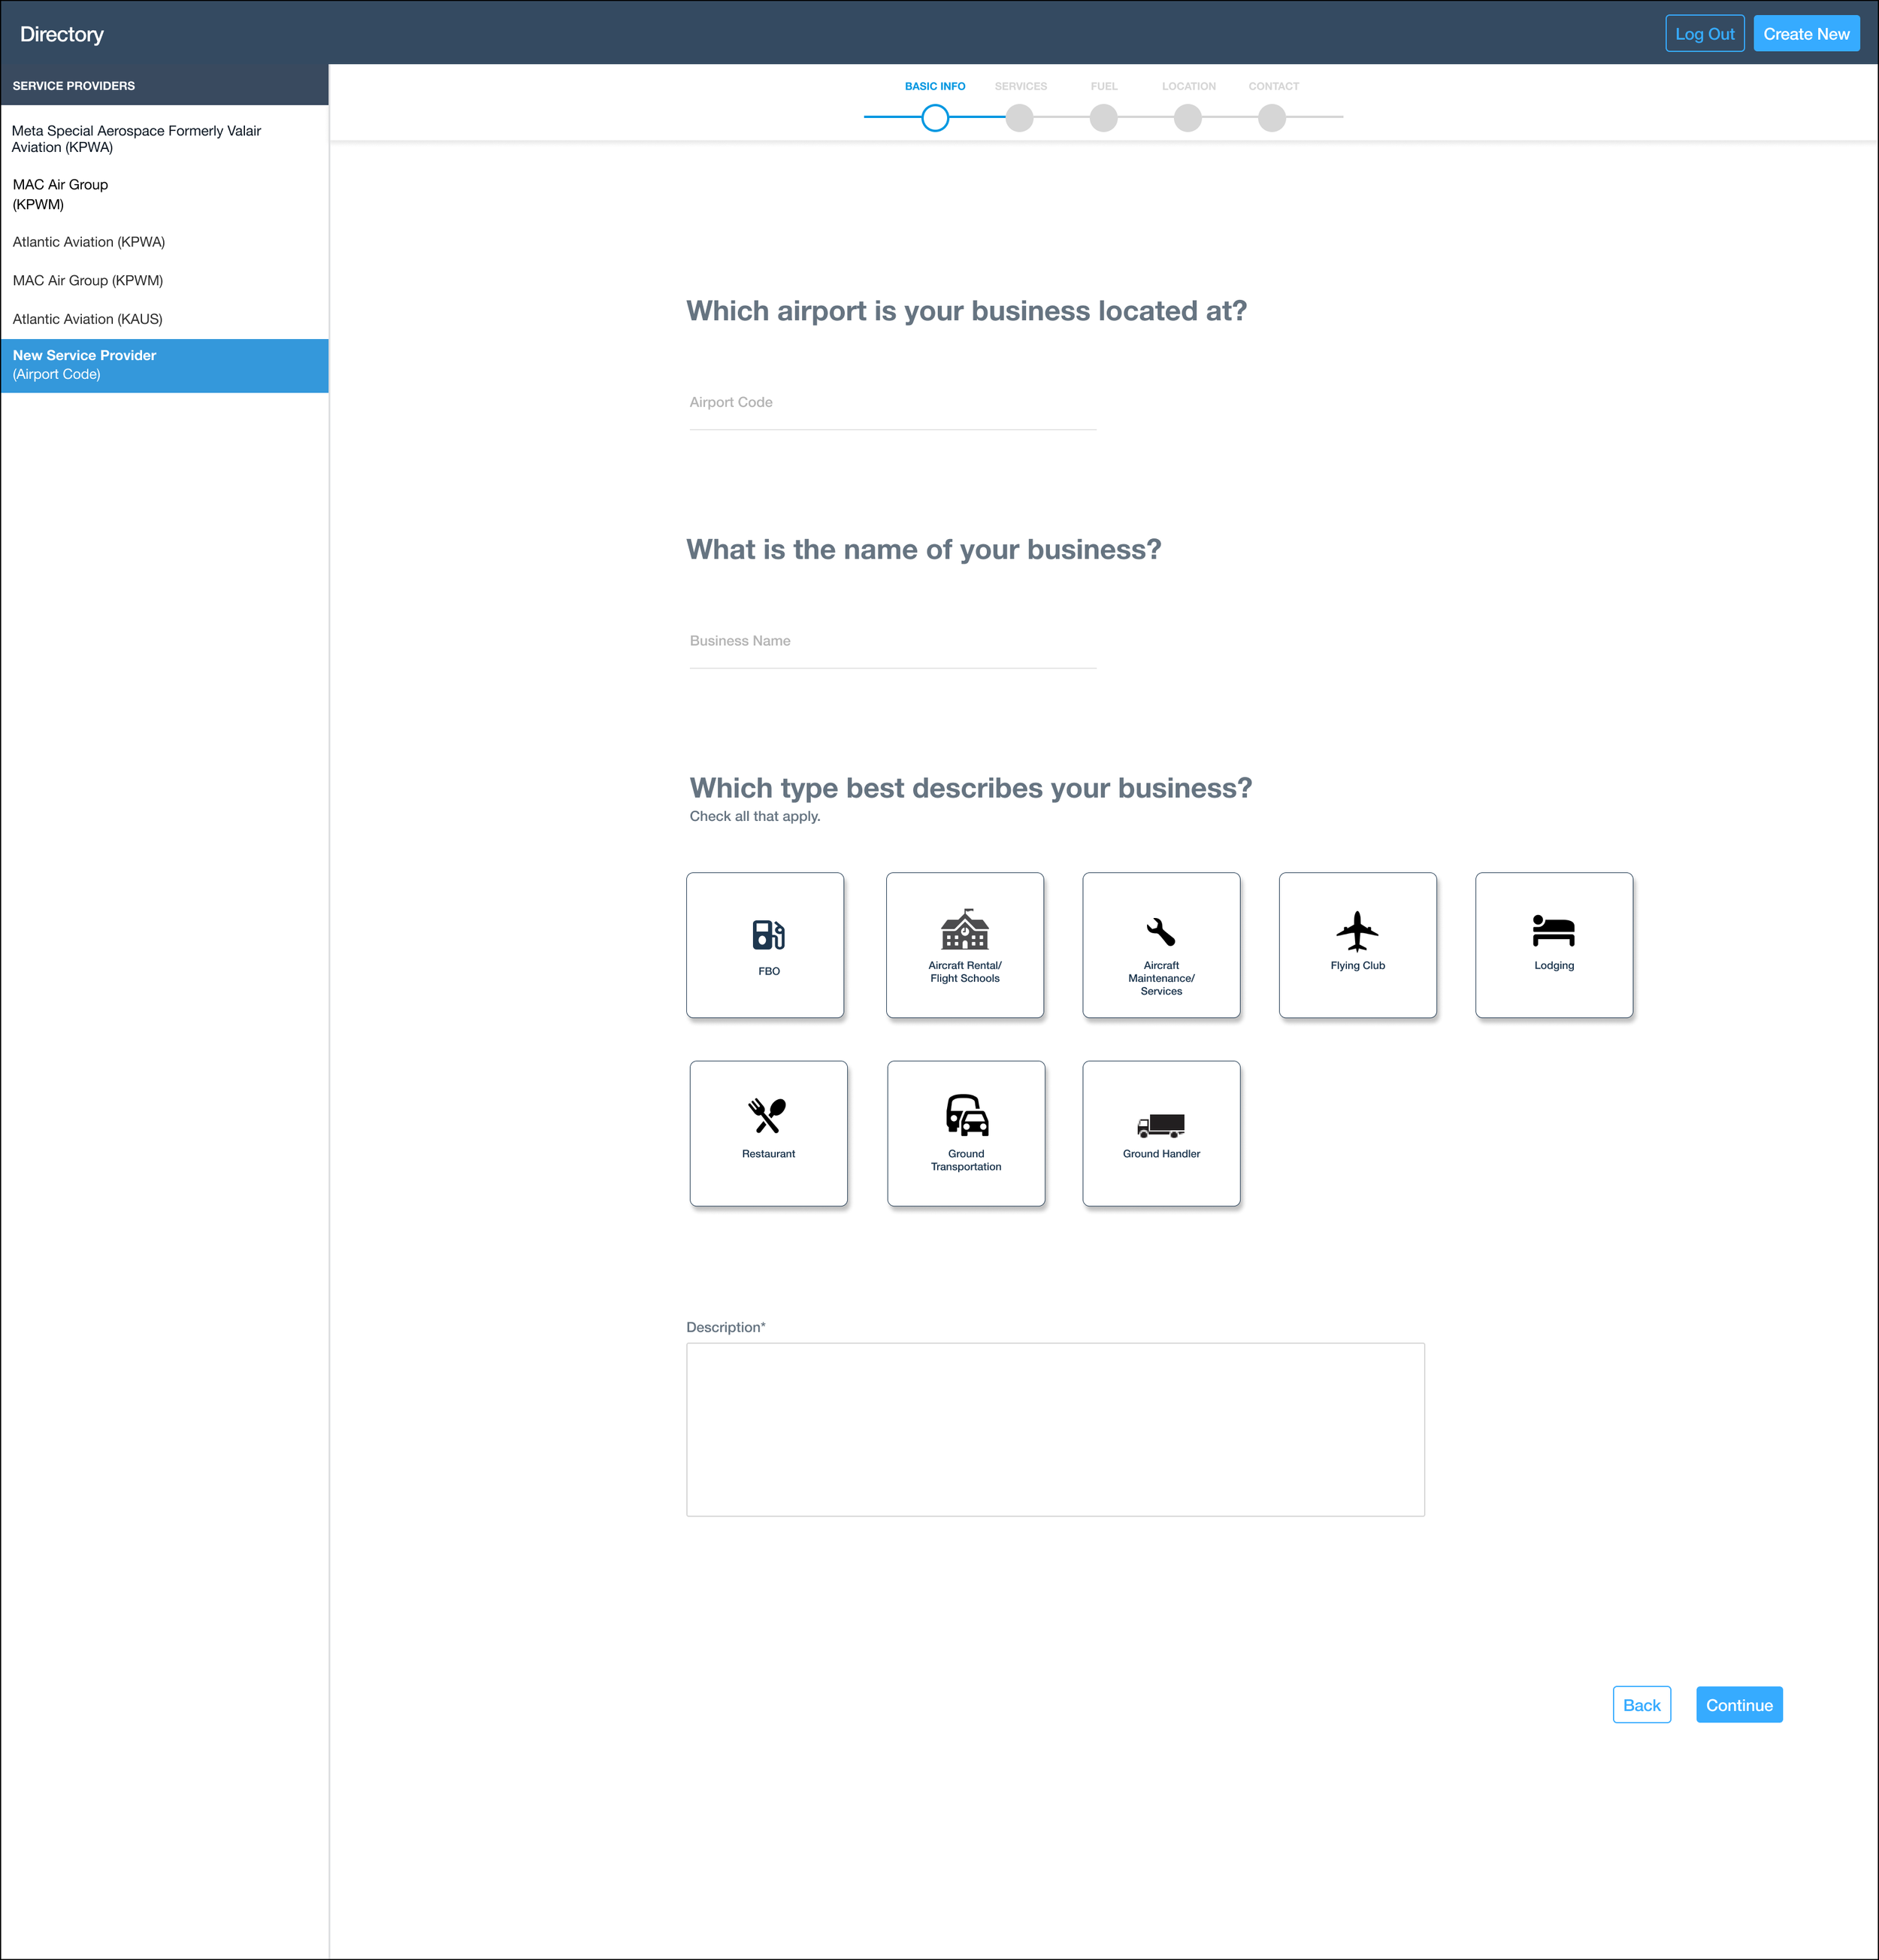
Task: Pick the Aircraft Maintenance wrench icon
Action: tap(1160, 932)
